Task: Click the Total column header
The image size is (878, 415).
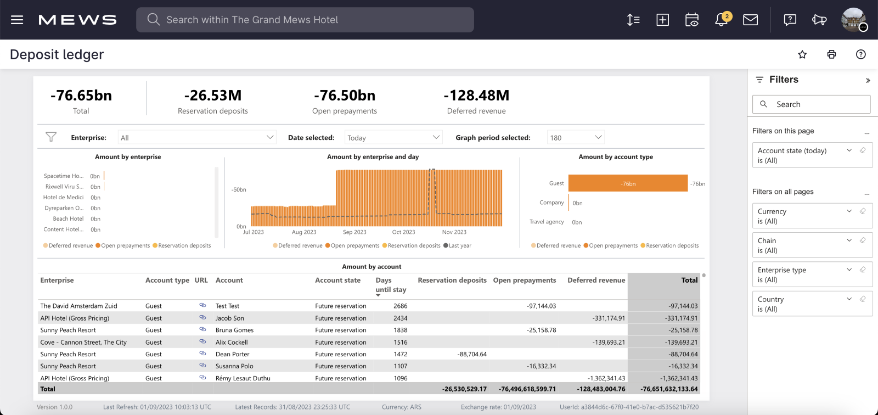Action: [x=689, y=280]
